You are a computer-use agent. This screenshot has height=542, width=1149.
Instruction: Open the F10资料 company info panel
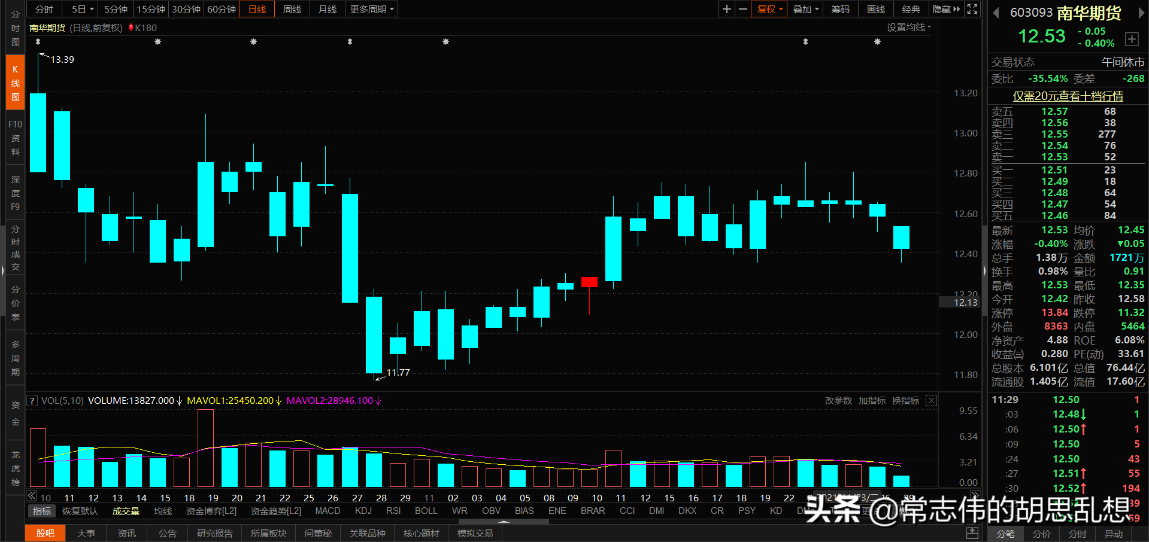coord(15,138)
